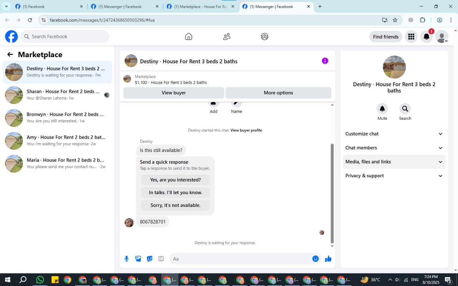Open the Facebook menu grid icon
Screen dimensions: 458x286
(x=411, y=36)
